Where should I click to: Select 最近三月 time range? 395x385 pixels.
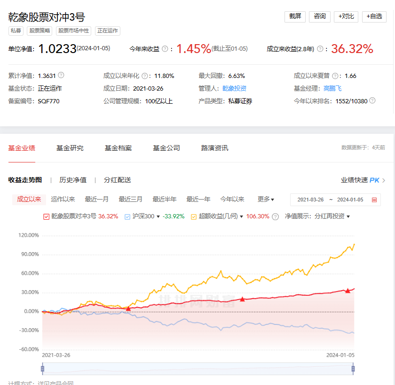pyautogui.click(x=131, y=200)
